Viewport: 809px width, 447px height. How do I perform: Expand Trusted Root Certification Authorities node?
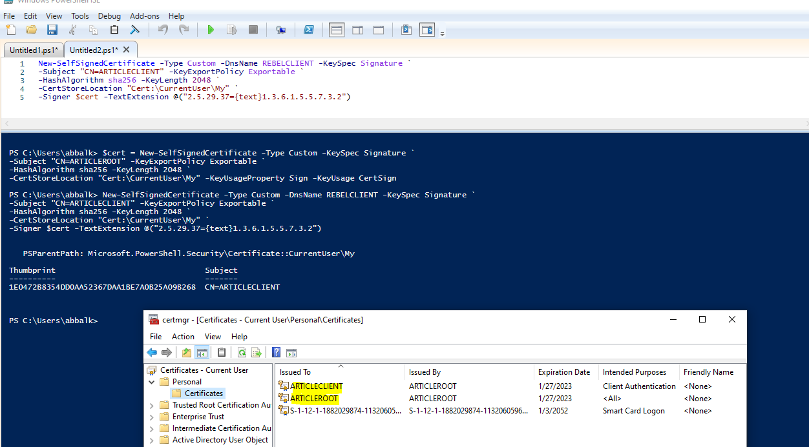point(152,405)
